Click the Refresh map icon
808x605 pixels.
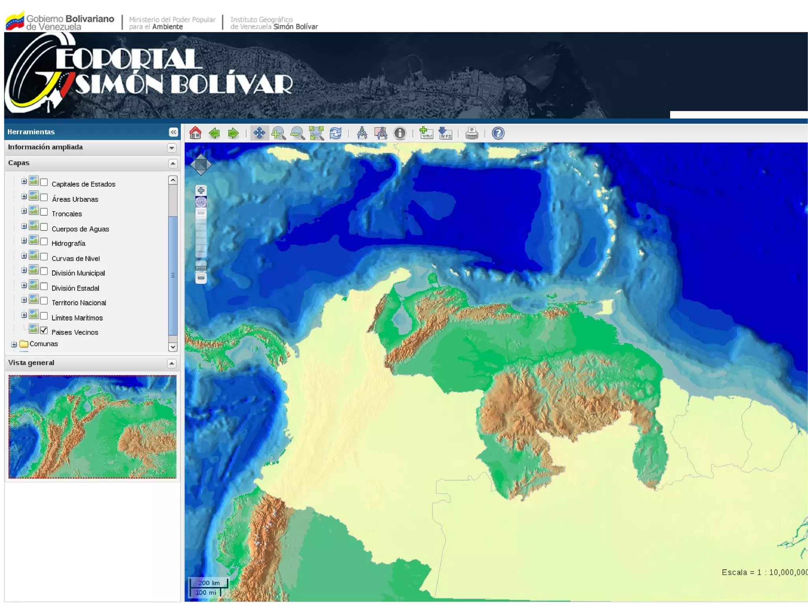coord(335,133)
